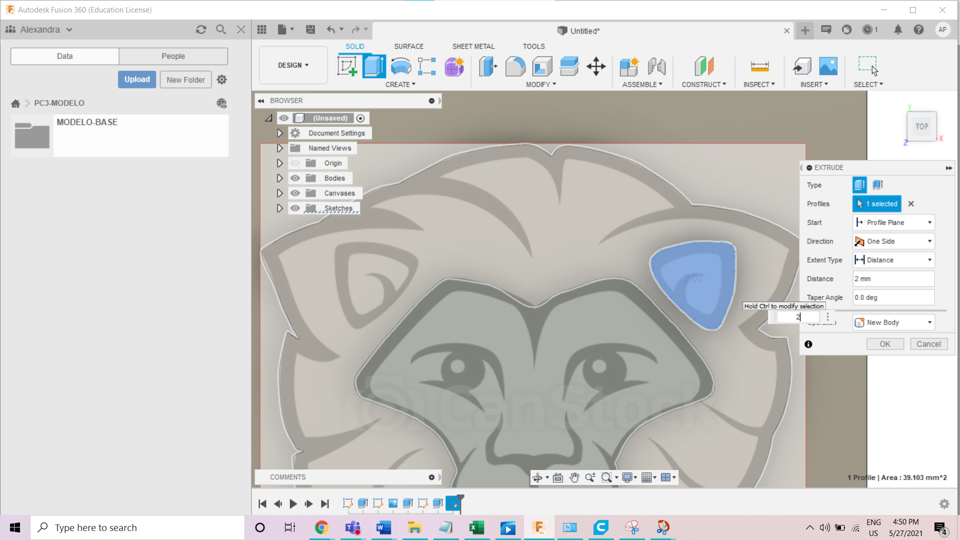Image resolution: width=960 pixels, height=540 pixels.
Task: Click the Offset Plane construct icon
Action: click(704, 66)
